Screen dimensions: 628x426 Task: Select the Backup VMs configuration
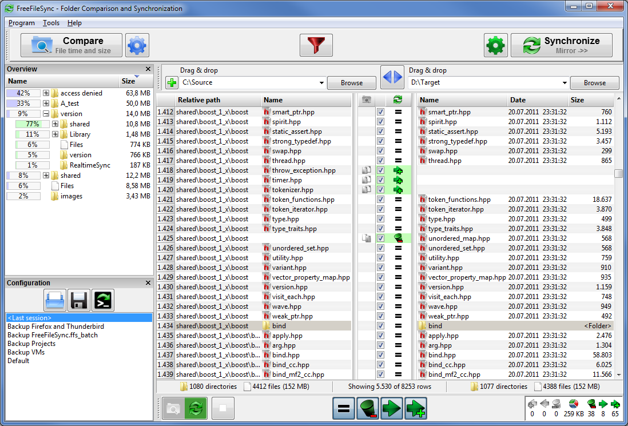pos(26,352)
